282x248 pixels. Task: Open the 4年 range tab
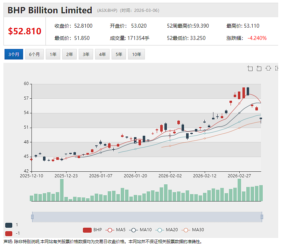(102, 54)
